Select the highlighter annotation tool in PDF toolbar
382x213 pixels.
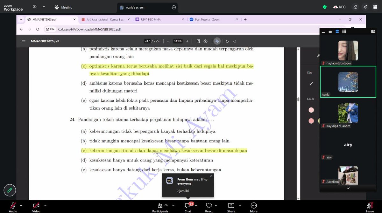(x=217, y=41)
